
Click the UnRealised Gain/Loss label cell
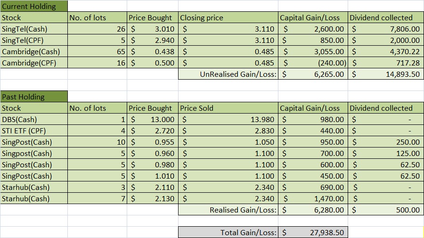pyautogui.click(x=228, y=74)
